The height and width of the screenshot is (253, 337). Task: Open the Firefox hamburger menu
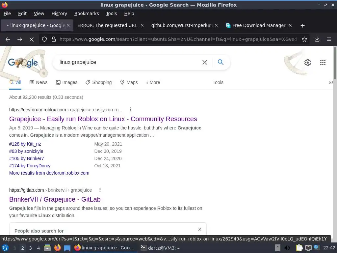click(x=329, y=39)
